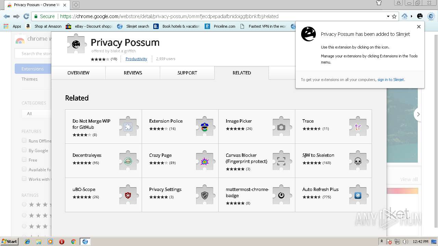438x246 pixels.
Task: Click the Privacy Possum browser tab
Action: click(x=36, y=5)
